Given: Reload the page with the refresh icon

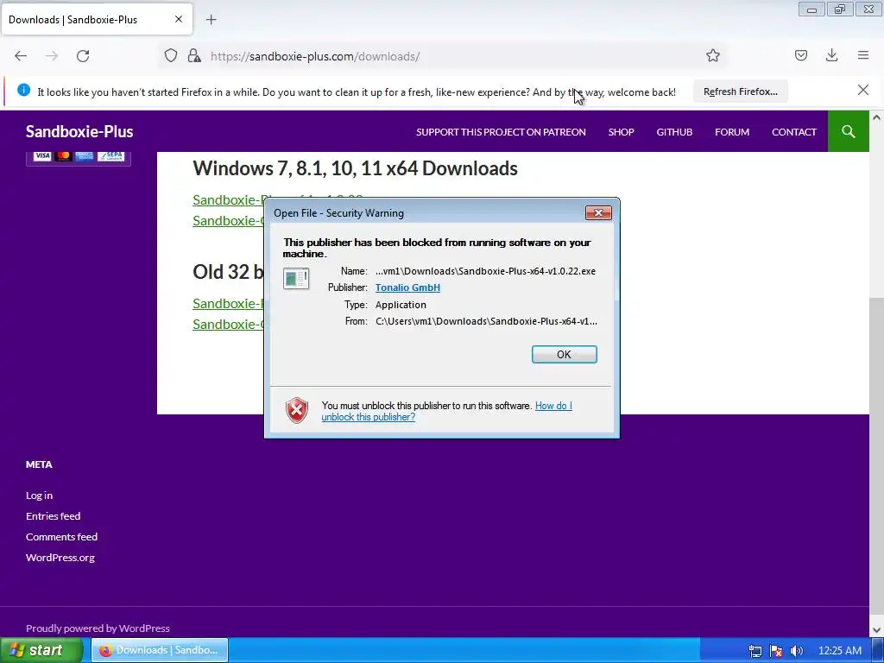Looking at the screenshot, I should 83,56.
